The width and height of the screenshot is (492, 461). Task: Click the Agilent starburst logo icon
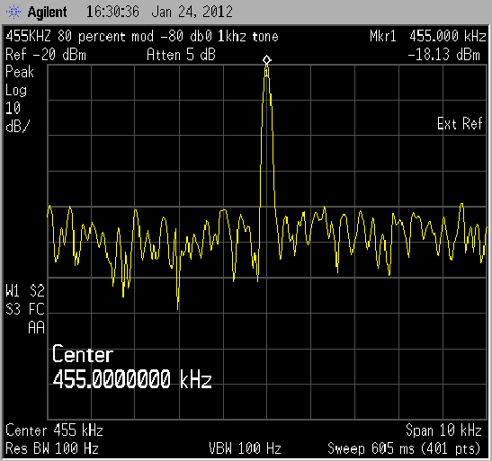[13, 13]
